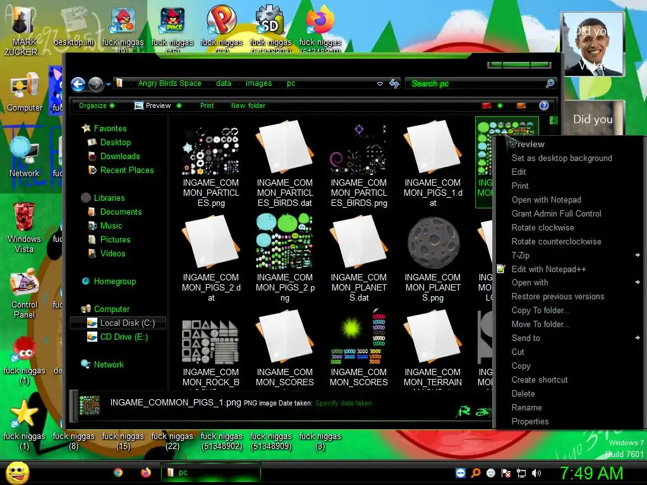
Task: Select the INGAME_COMMON_PIGS_2.dat file icon
Action: coord(211,241)
